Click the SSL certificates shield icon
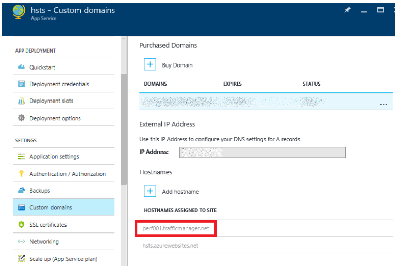 [x=21, y=225]
